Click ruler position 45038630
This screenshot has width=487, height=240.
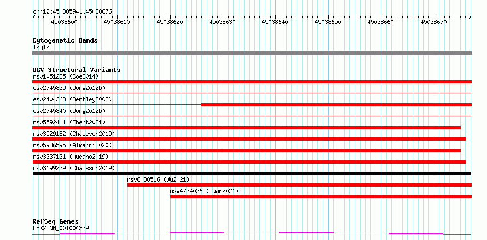point(222,22)
